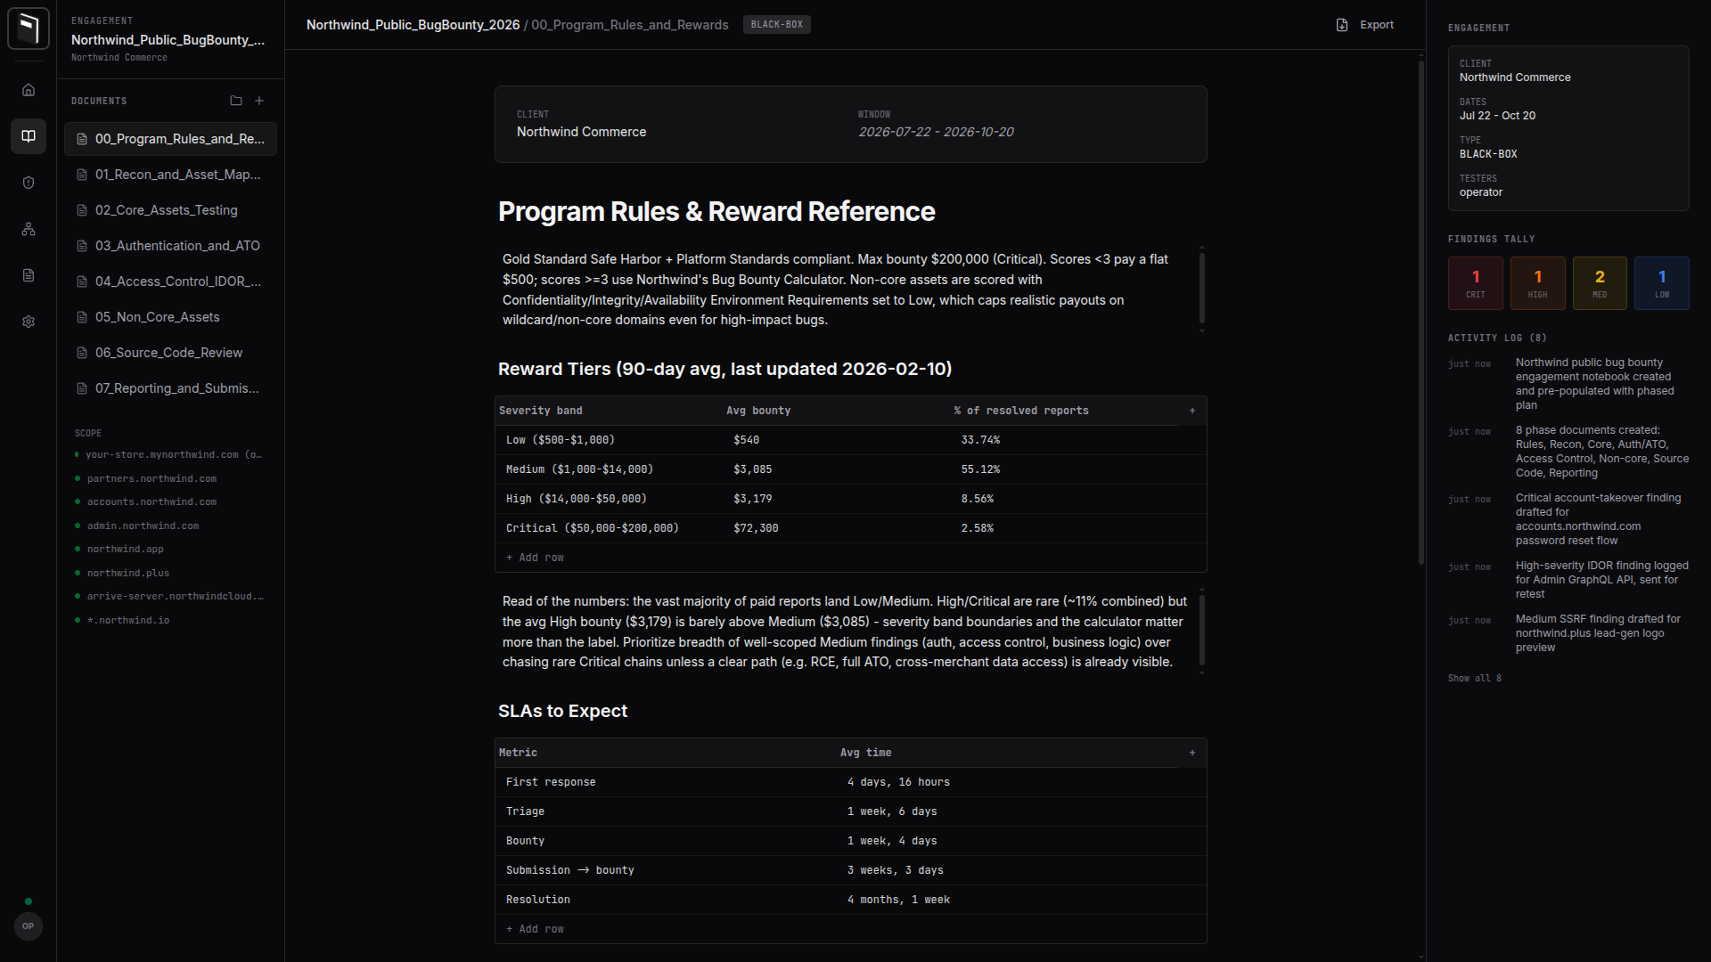1711x962 pixels.
Task: Click the intro paragraph block's scrollbar
Action: pos(1202,289)
